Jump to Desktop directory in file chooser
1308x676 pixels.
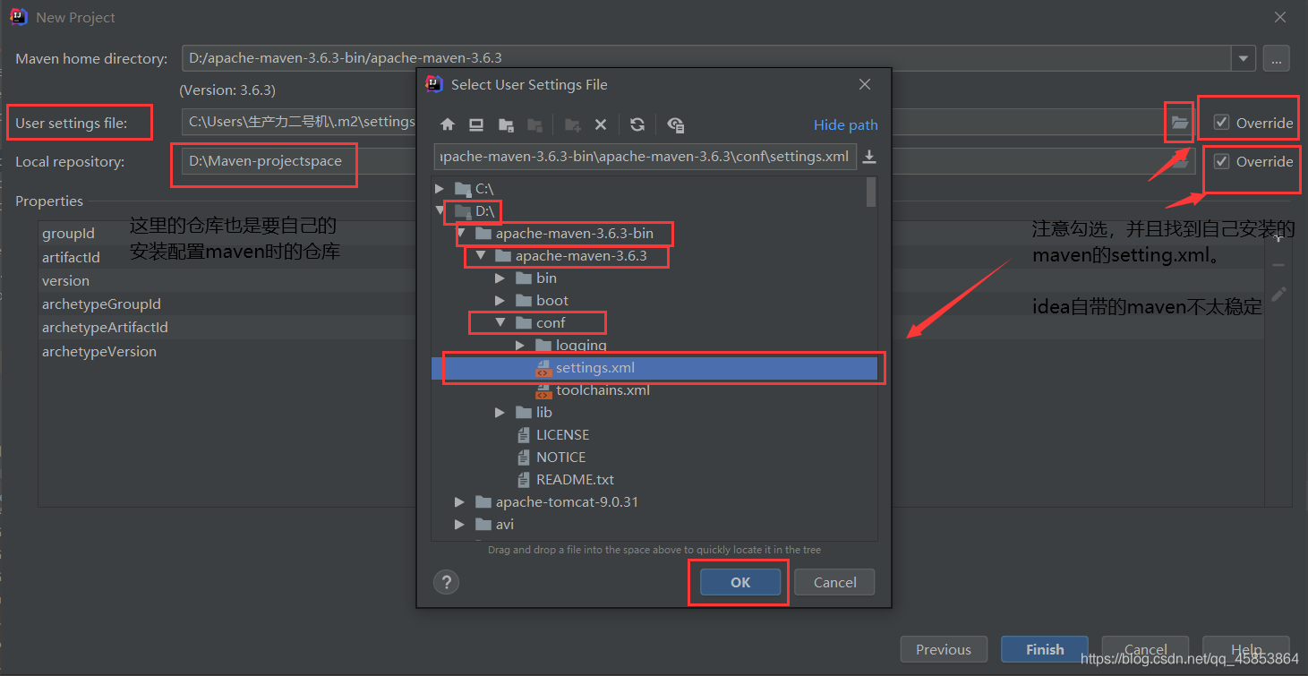click(476, 124)
